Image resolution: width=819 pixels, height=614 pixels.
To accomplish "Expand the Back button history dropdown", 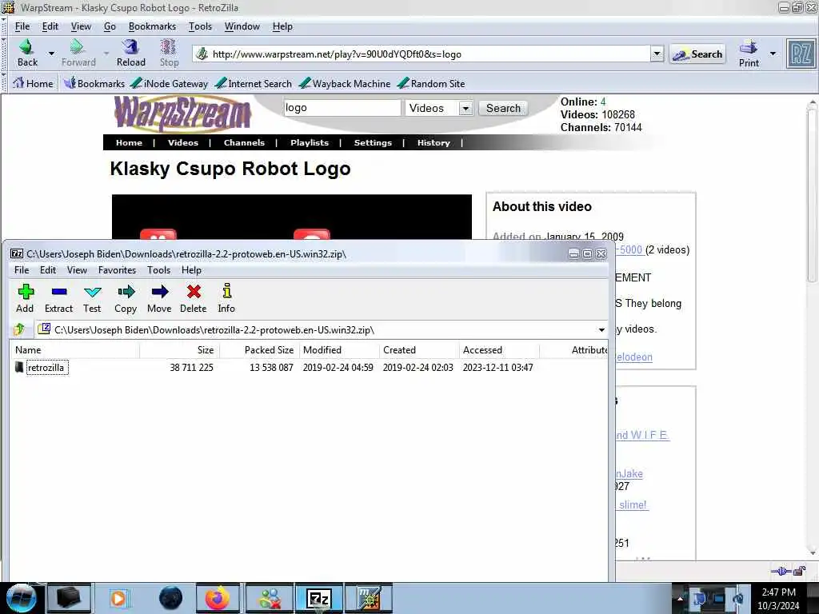I will pyautogui.click(x=51, y=54).
